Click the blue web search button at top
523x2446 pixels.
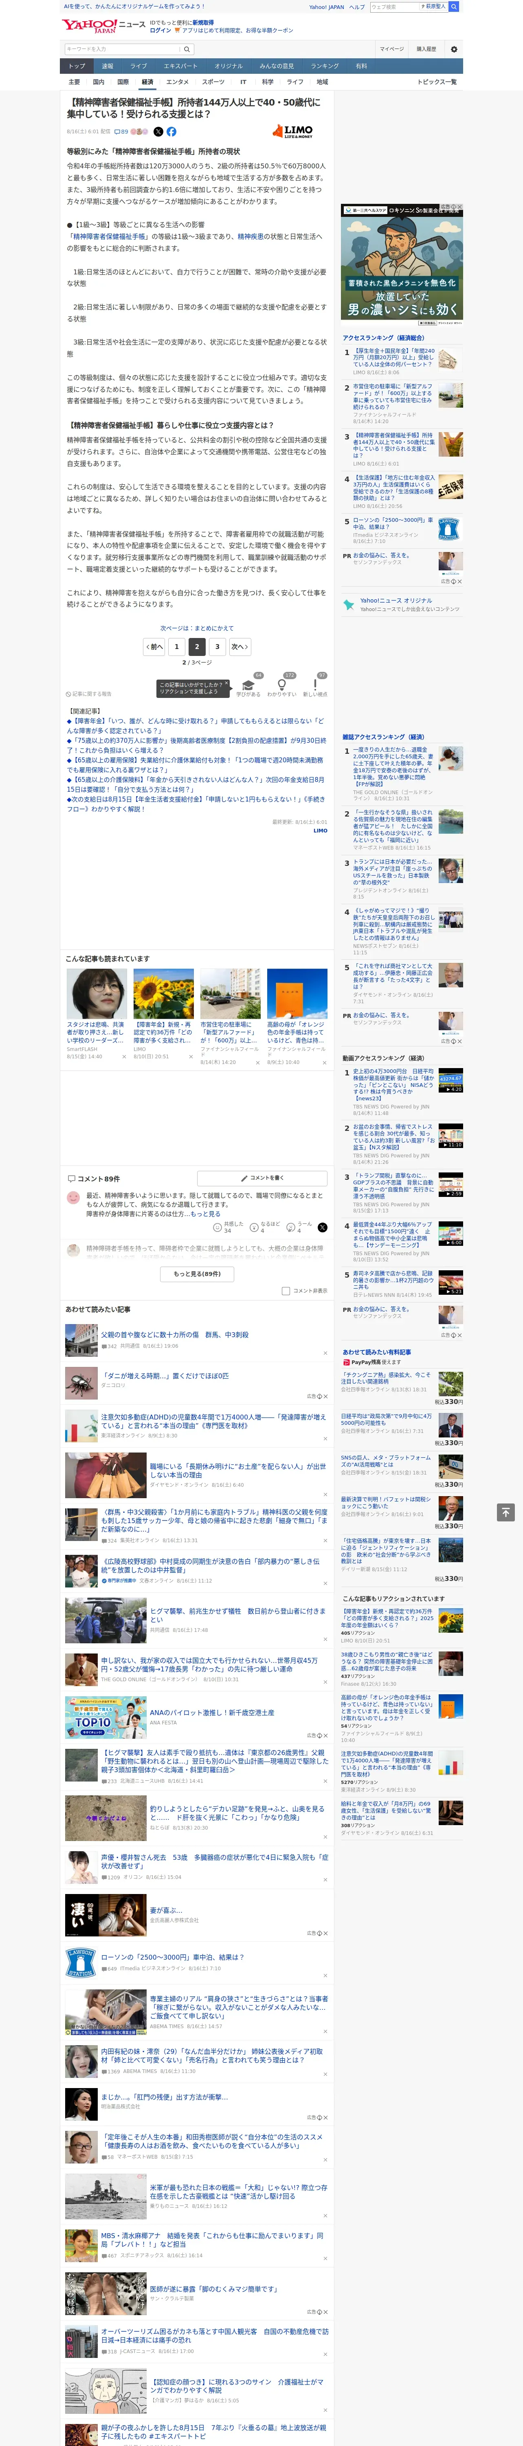click(454, 7)
